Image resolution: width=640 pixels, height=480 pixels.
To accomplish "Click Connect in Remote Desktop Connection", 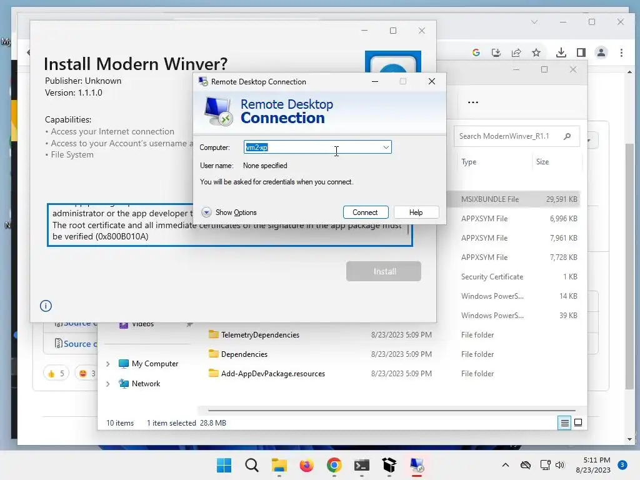I will coord(365,212).
